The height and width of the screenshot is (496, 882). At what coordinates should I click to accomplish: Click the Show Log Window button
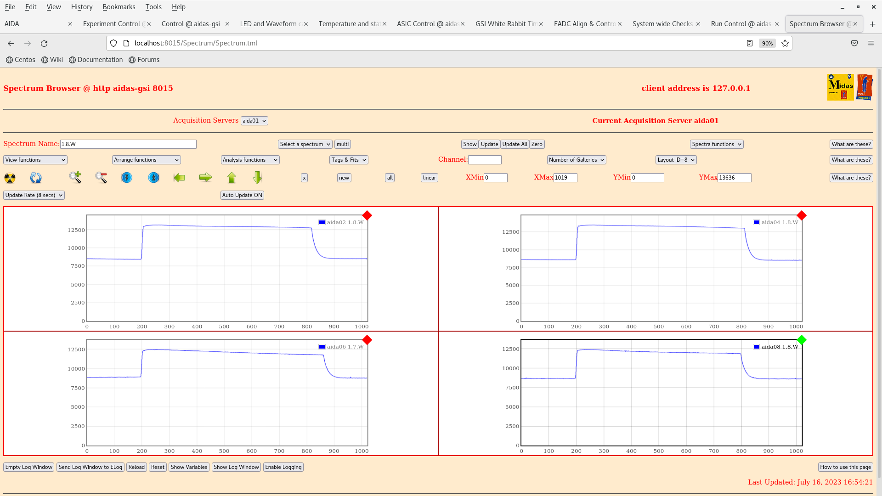236,467
